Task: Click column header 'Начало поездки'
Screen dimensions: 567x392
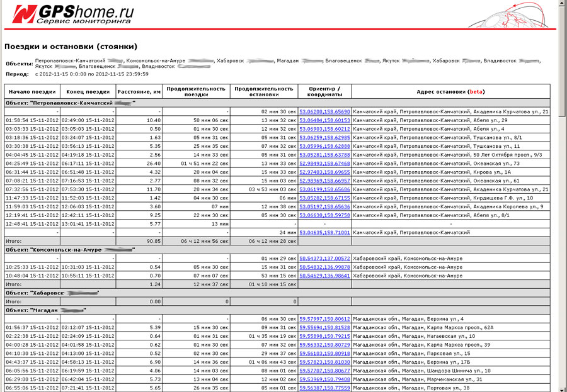Action: point(32,92)
